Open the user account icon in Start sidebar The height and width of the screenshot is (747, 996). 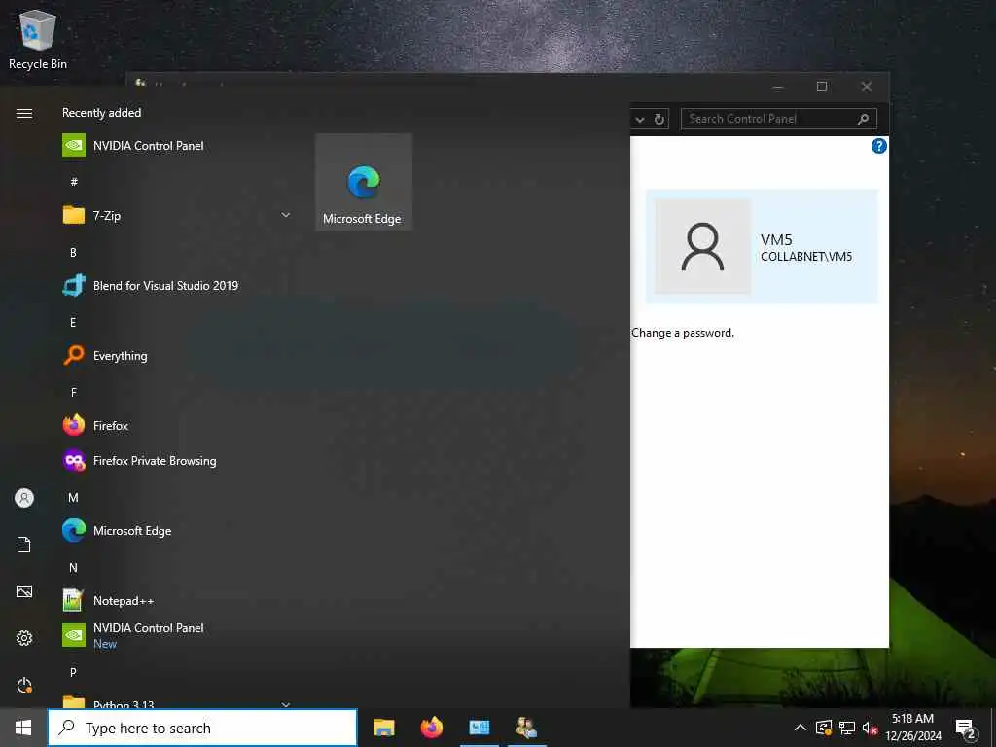[x=24, y=497]
